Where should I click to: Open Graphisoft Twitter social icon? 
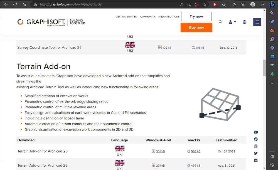click(256, 153)
